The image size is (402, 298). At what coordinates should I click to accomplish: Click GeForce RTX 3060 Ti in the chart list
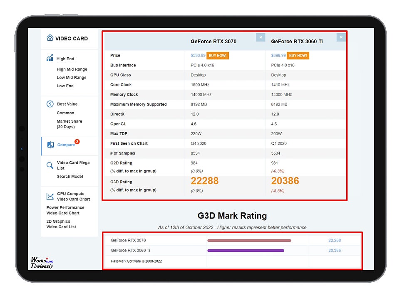131,250
